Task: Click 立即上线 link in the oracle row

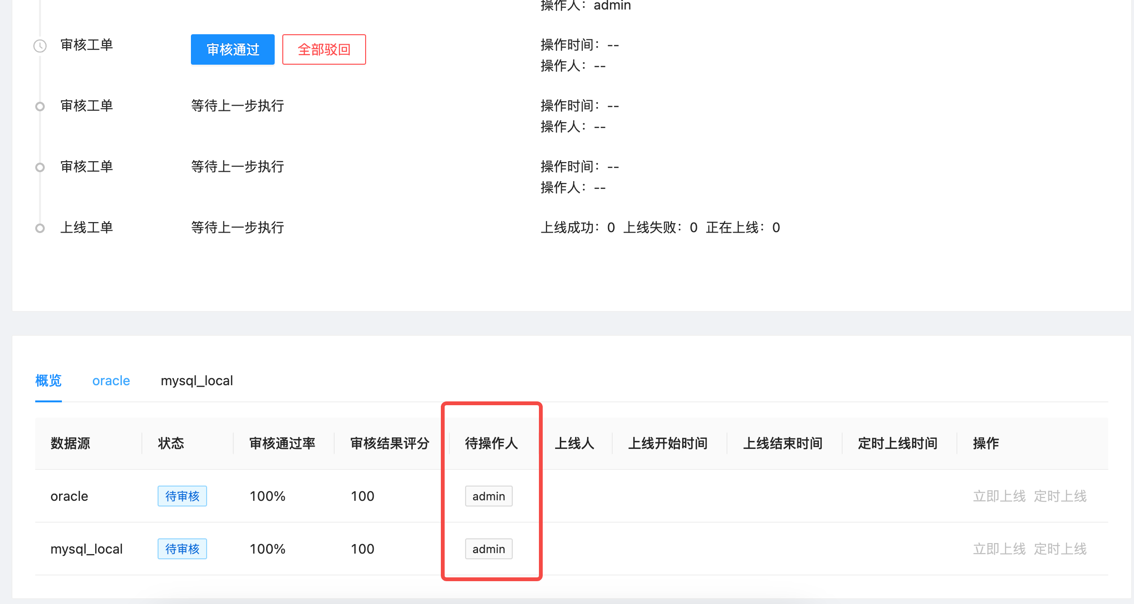Action: coord(999,496)
